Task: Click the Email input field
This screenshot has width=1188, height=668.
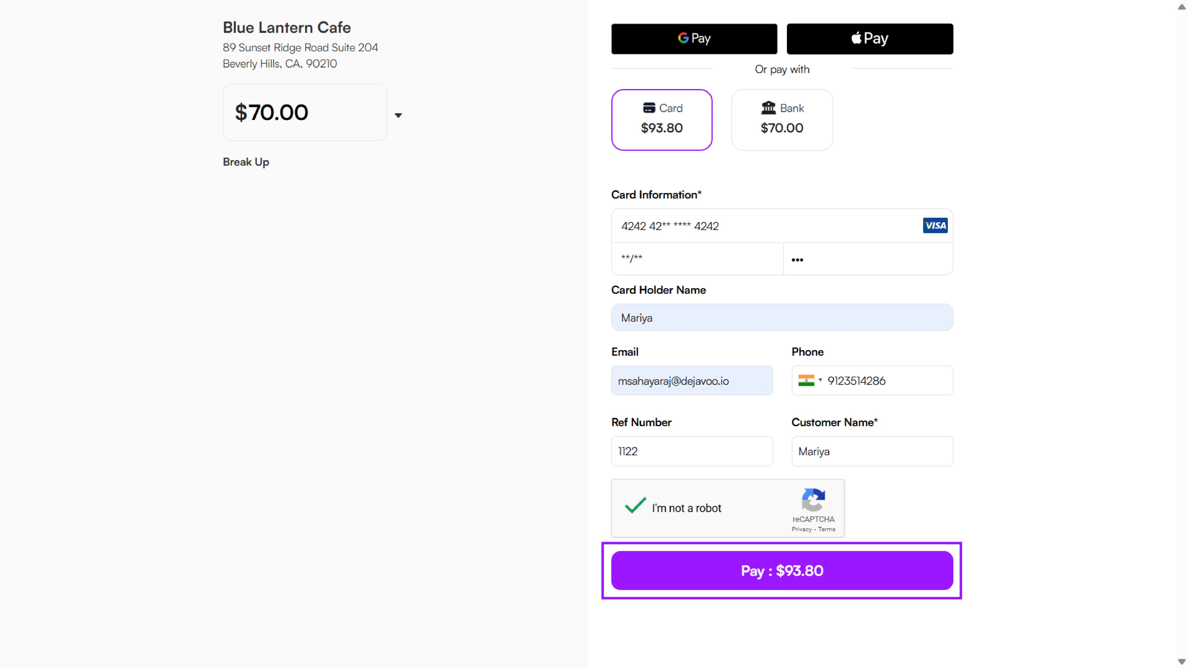Action: click(692, 381)
